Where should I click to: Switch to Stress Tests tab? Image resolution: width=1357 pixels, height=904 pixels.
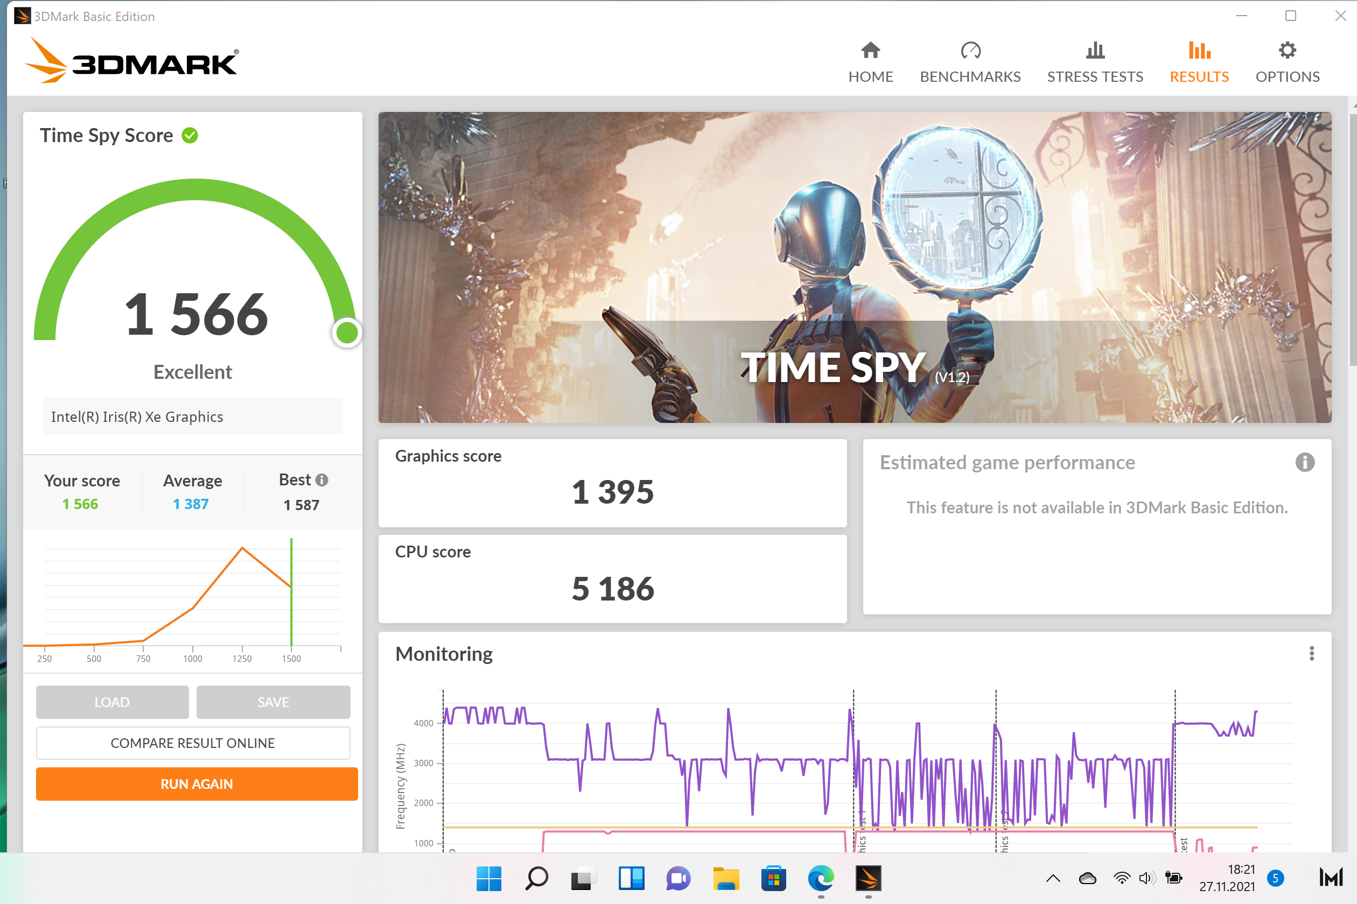tap(1094, 62)
